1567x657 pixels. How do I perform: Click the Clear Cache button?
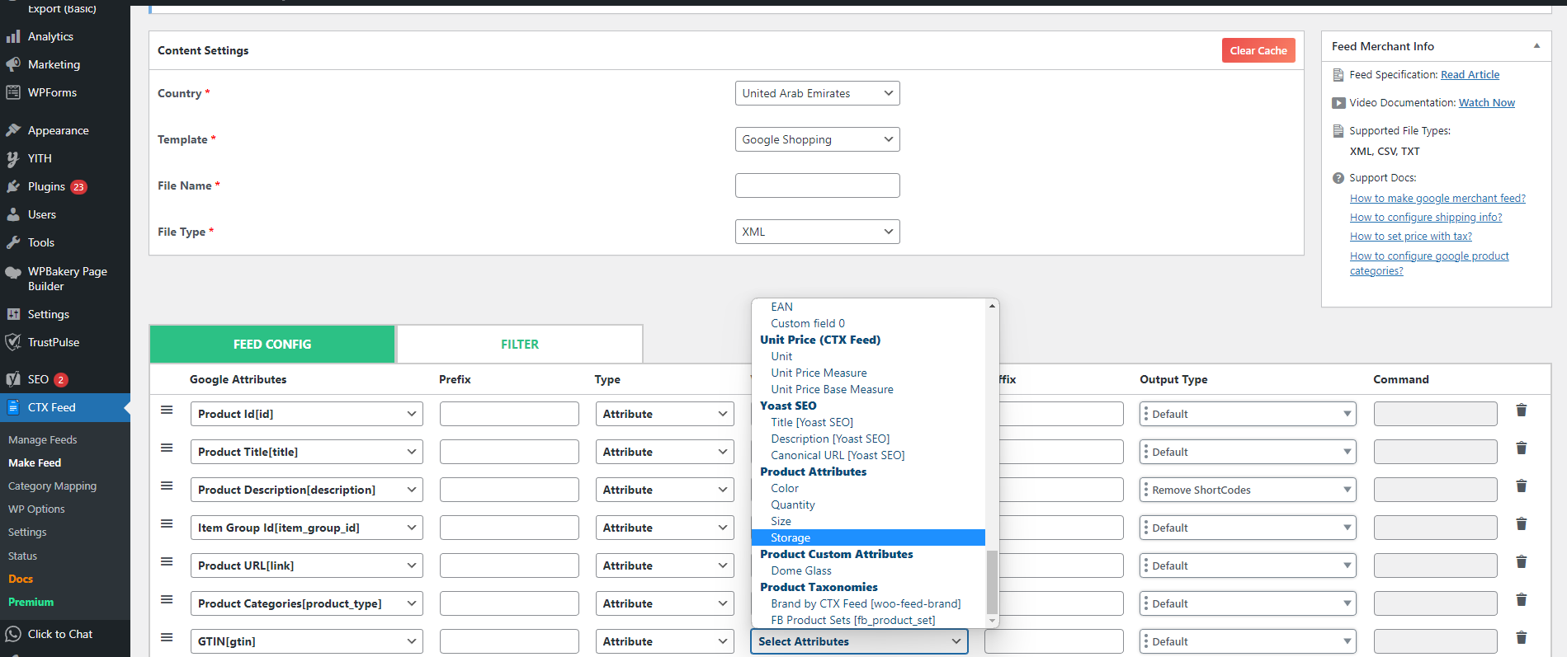pyautogui.click(x=1258, y=50)
